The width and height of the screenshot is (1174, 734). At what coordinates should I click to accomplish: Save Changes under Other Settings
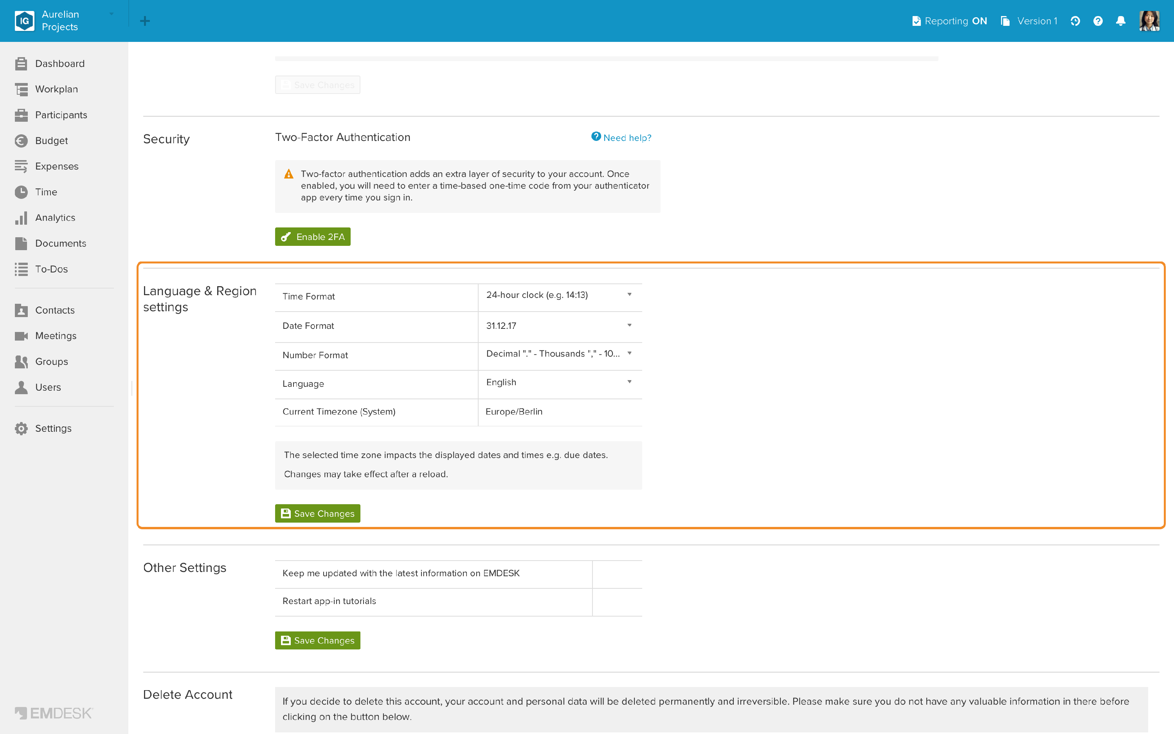[x=317, y=641]
